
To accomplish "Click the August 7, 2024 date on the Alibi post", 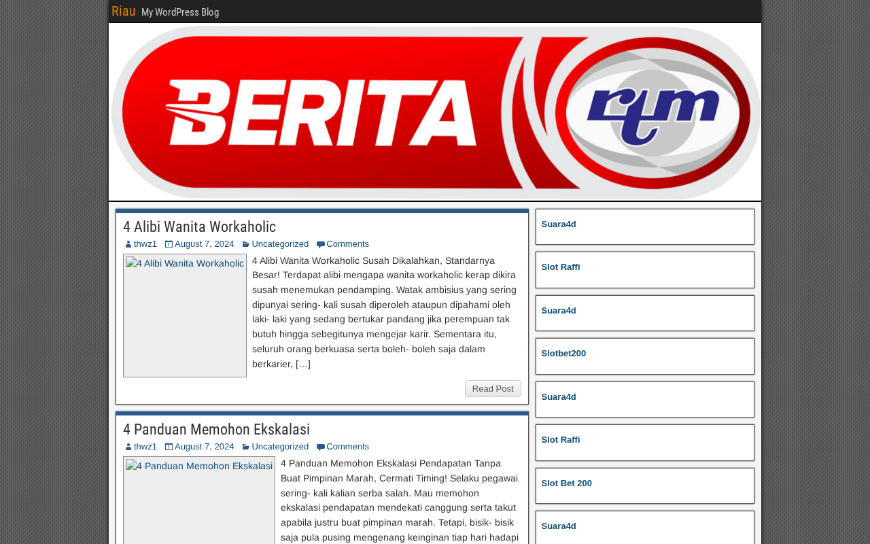I will [205, 244].
